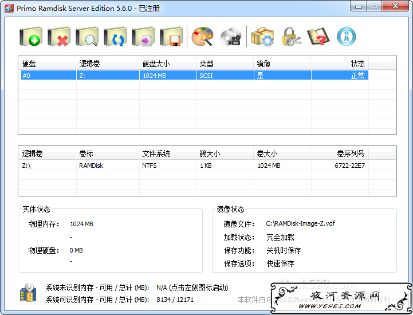The height and width of the screenshot is (315, 413).
Task: Close the Primo Ramdisk window
Action: click(395, 6)
